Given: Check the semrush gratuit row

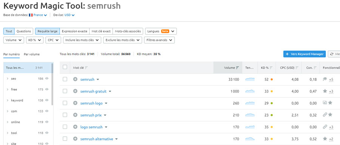Looking at the screenshot, I should click(65, 91).
